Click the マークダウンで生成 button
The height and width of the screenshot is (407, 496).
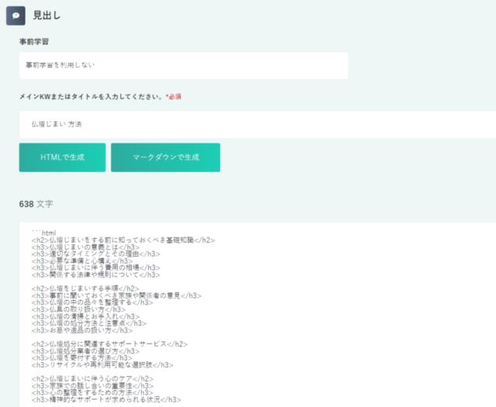coord(165,157)
